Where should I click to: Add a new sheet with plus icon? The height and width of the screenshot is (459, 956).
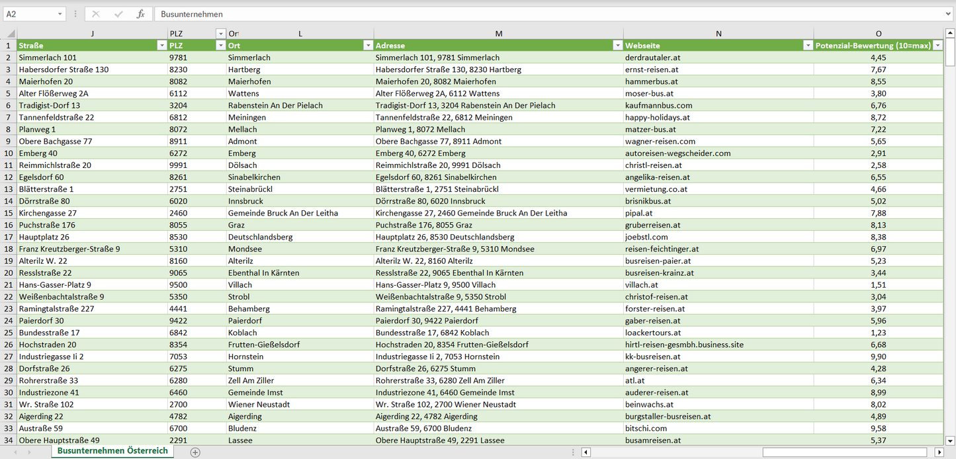point(195,452)
